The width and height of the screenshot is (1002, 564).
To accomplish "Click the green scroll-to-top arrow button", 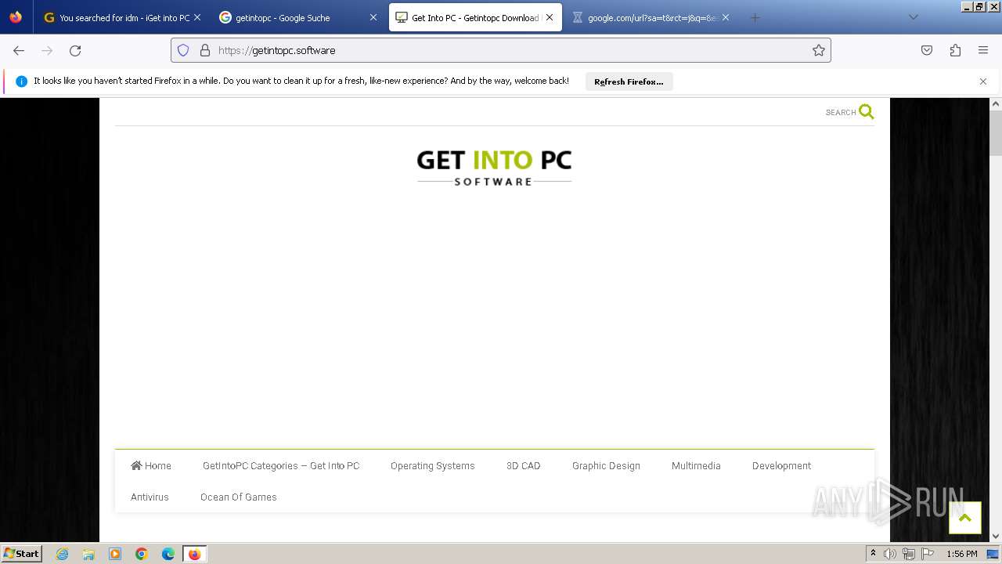I will [x=964, y=518].
